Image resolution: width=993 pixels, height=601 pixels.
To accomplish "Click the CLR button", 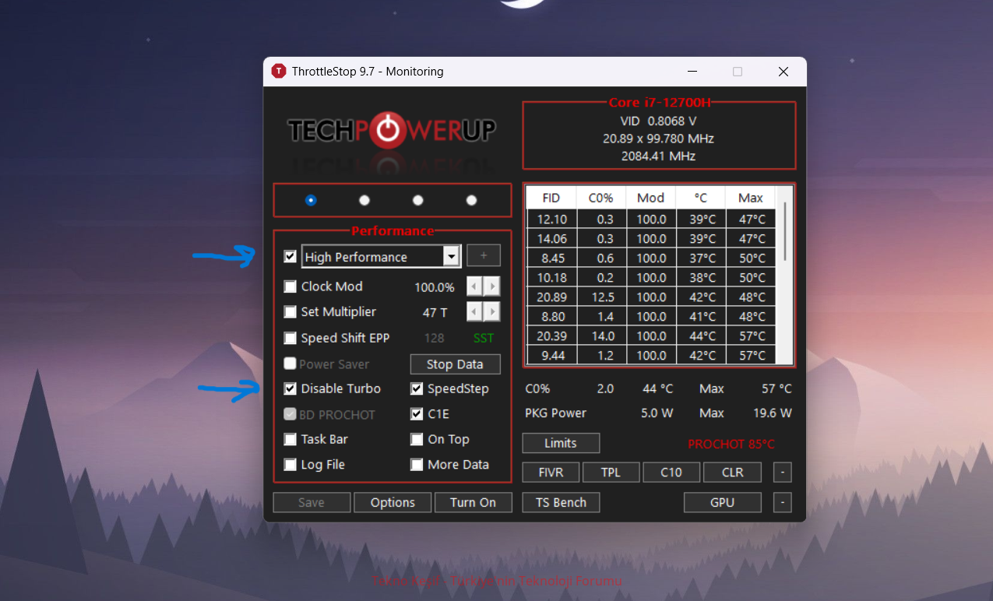I will tap(732, 473).
